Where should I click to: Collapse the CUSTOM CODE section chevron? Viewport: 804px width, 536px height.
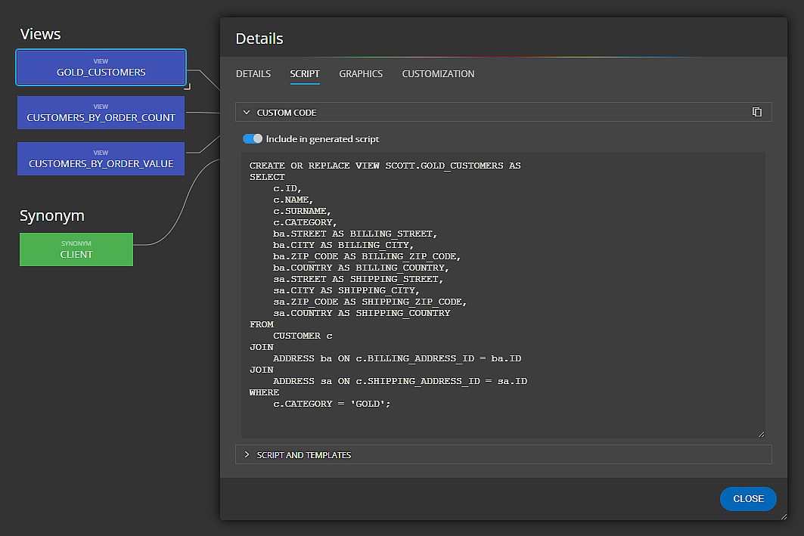point(246,113)
